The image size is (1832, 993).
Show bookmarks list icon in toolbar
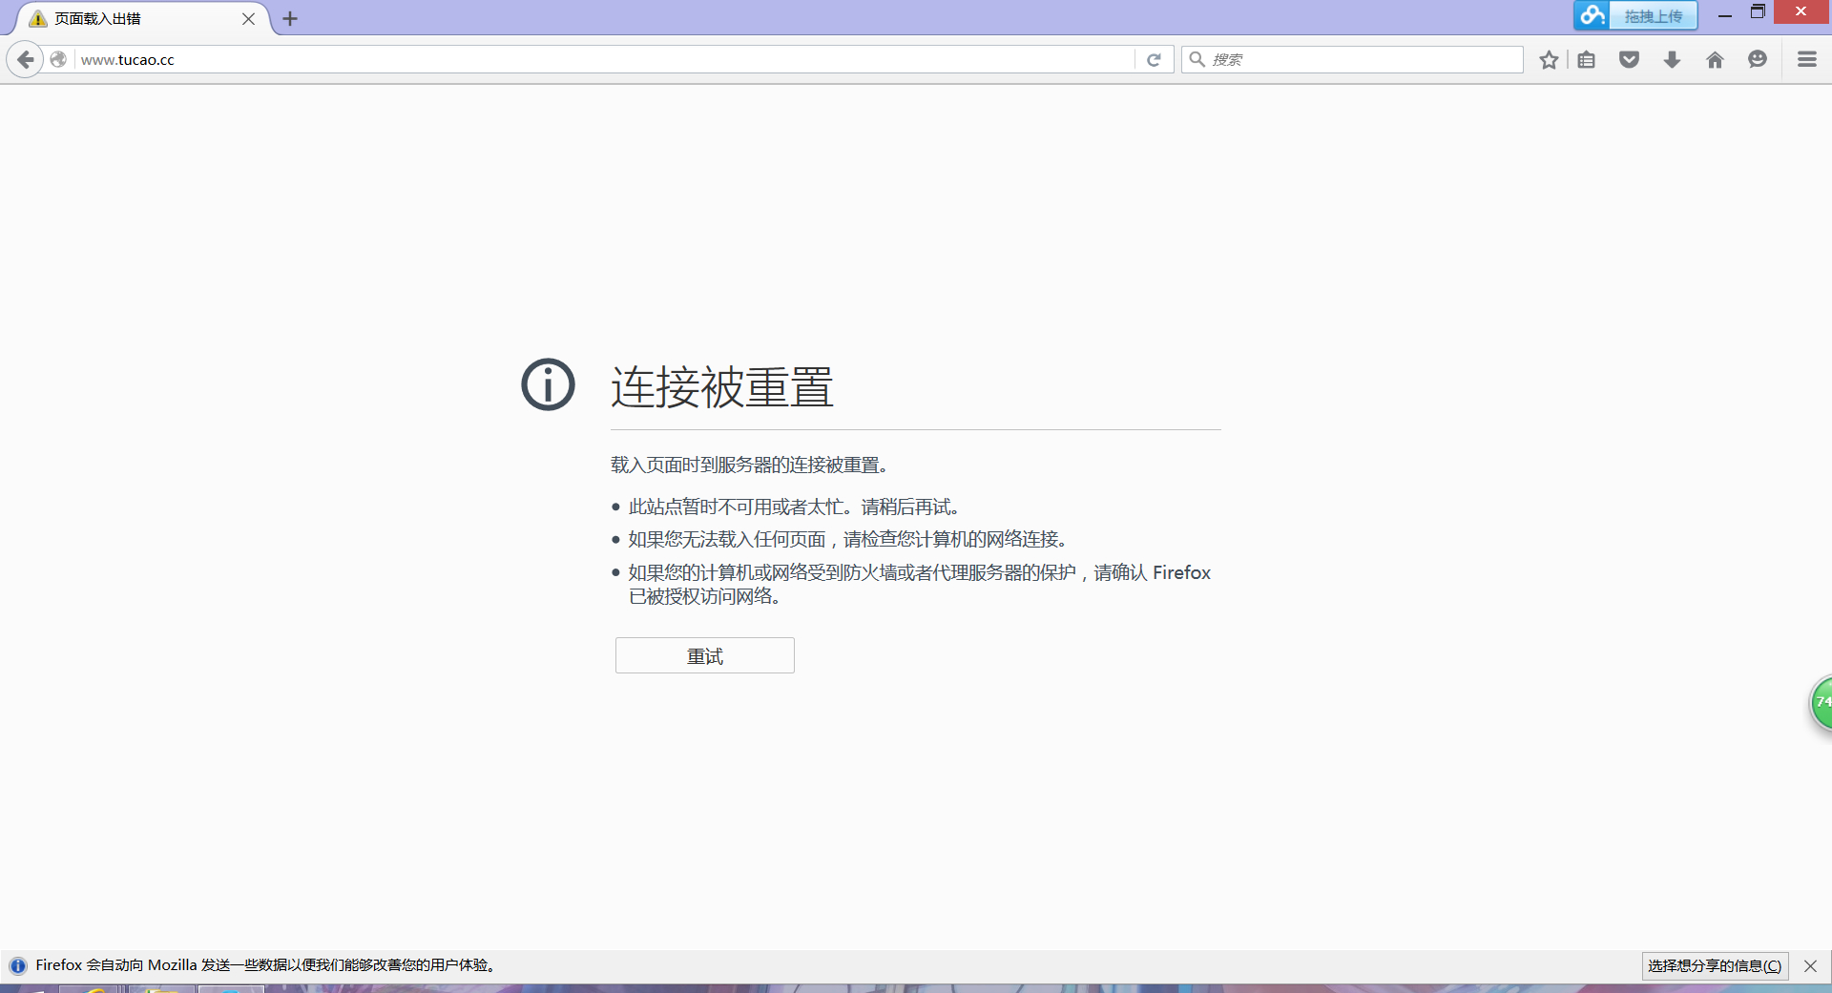coord(1587,60)
